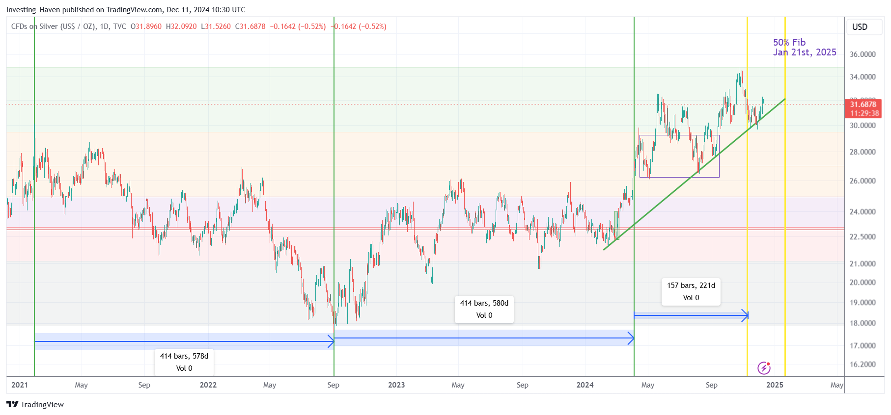This screenshot has height=415, width=891.
Task: Click the 19.0000 price axis label
Action: point(863,303)
